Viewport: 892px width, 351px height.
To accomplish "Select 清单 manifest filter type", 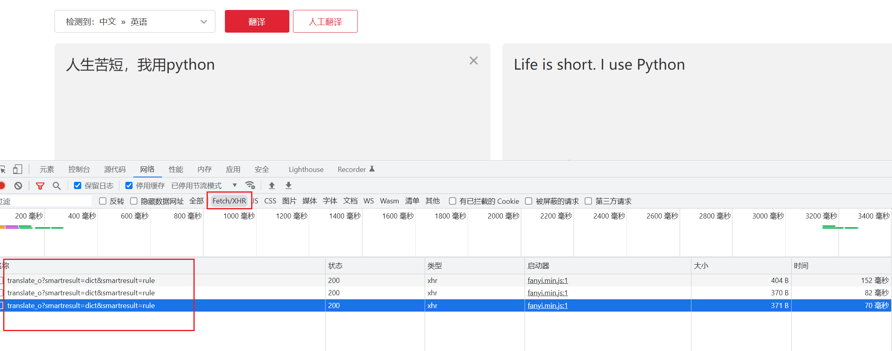I will click(412, 201).
